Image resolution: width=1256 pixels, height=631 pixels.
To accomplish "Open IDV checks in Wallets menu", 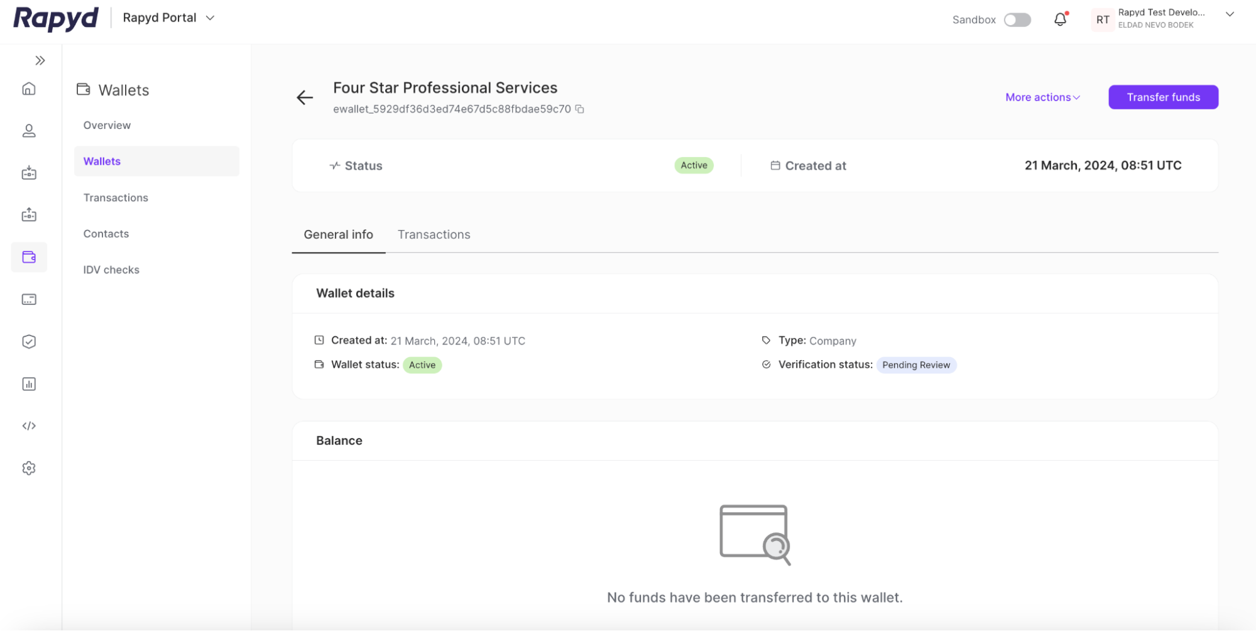I will [x=111, y=270].
